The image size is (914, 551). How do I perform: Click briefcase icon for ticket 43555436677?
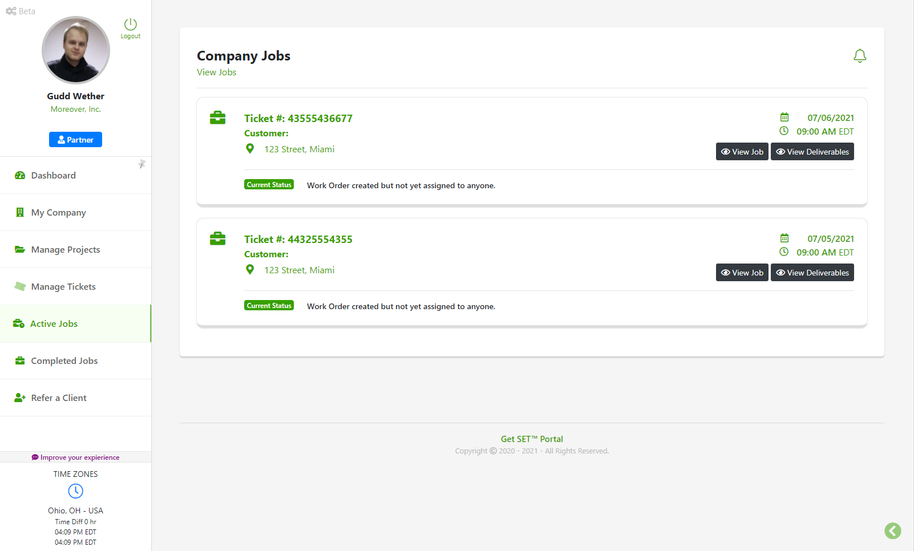[217, 118]
